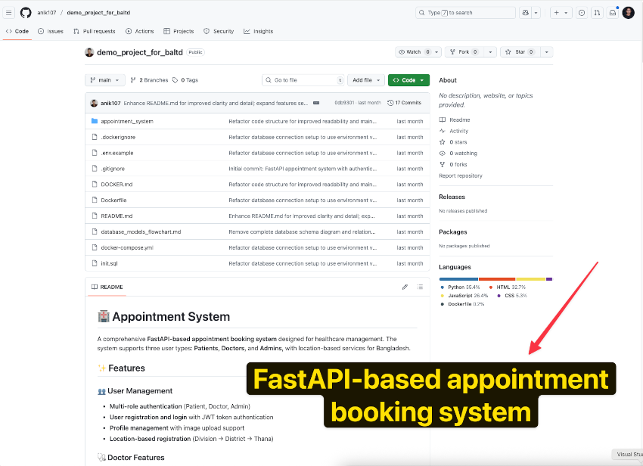Open the green Code clone dropdown
The width and height of the screenshot is (643, 466).
(408, 80)
